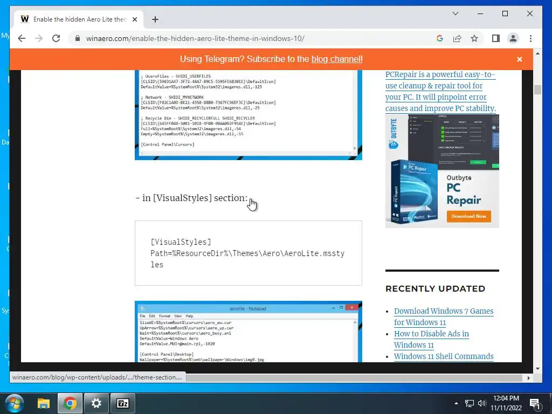Viewport: 552px width, 414px height.
Task: Go back to the previous page
Action: pyautogui.click(x=22, y=38)
